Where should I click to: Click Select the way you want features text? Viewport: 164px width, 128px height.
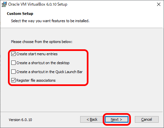click(x=50, y=21)
